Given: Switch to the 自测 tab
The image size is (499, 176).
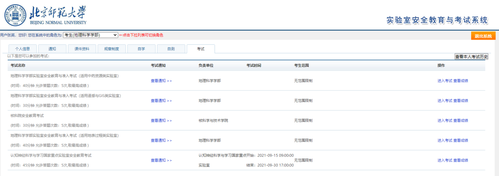Looking at the screenshot, I should [171, 49].
